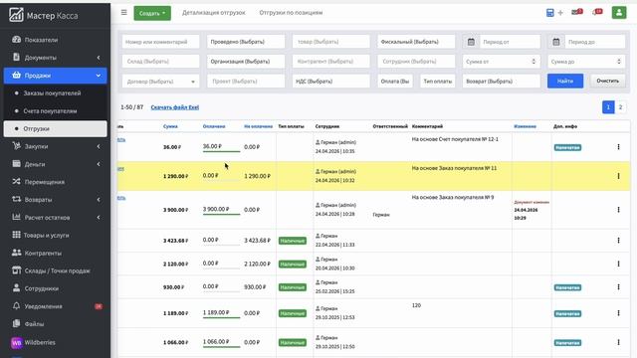
Task: Click the blue Найти button
Action: coord(565,81)
